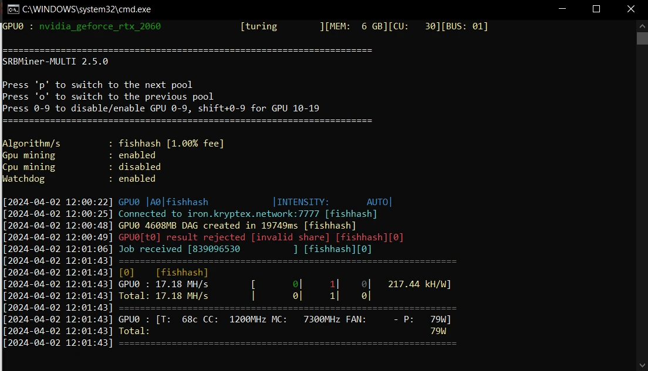
Task: Maximize the cmd.exe window
Action: (596, 9)
